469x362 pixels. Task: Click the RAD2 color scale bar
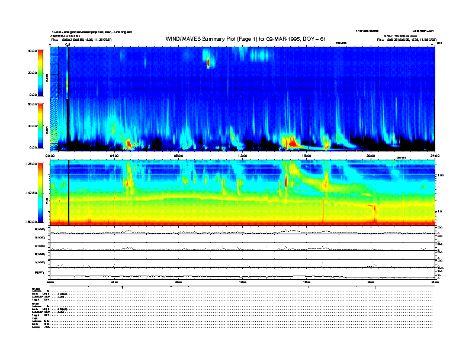40,73
